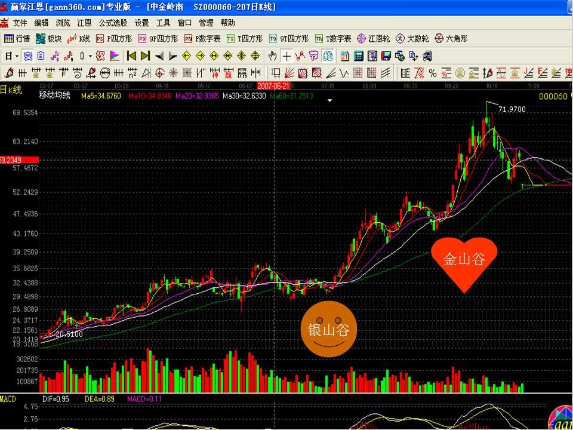Open the 公式选股 menu
Viewport: 573px width, 430px height.
(x=113, y=23)
